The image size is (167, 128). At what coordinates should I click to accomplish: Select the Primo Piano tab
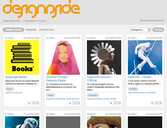14,30
